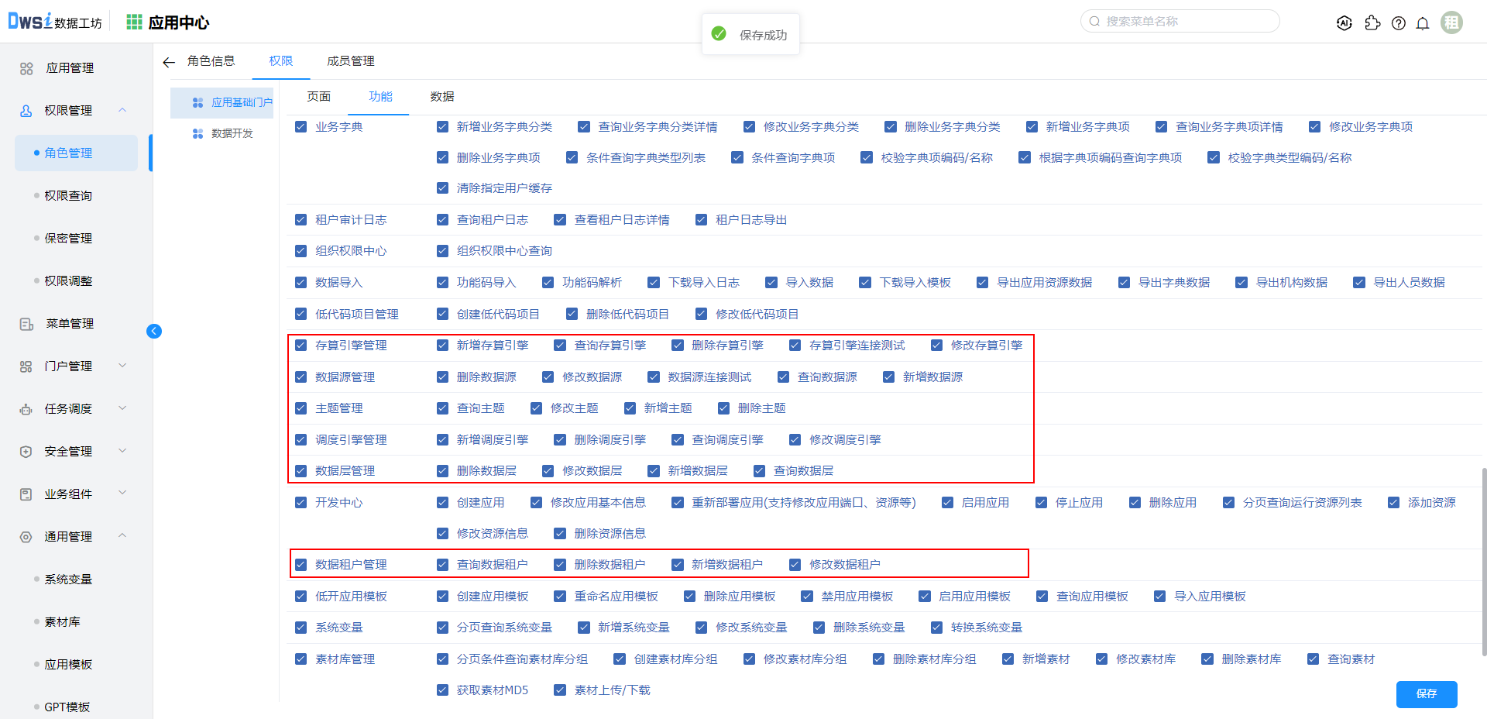1487x719 pixels.
Task: Click the help question mark icon
Action: (x=1398, y=23)
